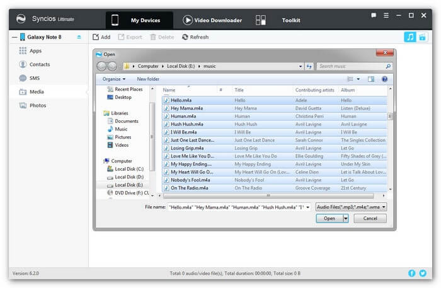Click the Add toolbar button
The height and width of the screenshot is (288, 441).
(101, 37)
